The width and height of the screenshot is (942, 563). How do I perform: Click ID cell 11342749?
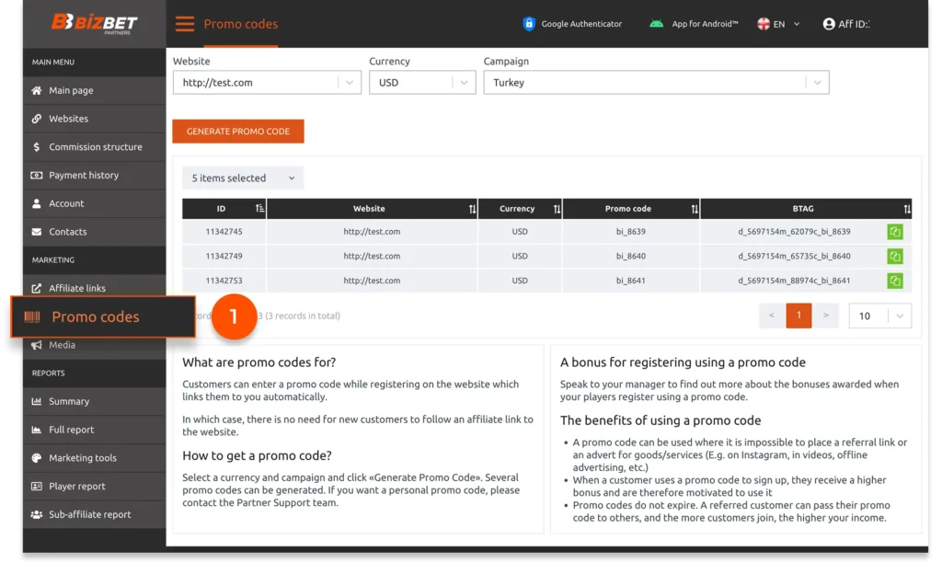(x=224, y=256)
